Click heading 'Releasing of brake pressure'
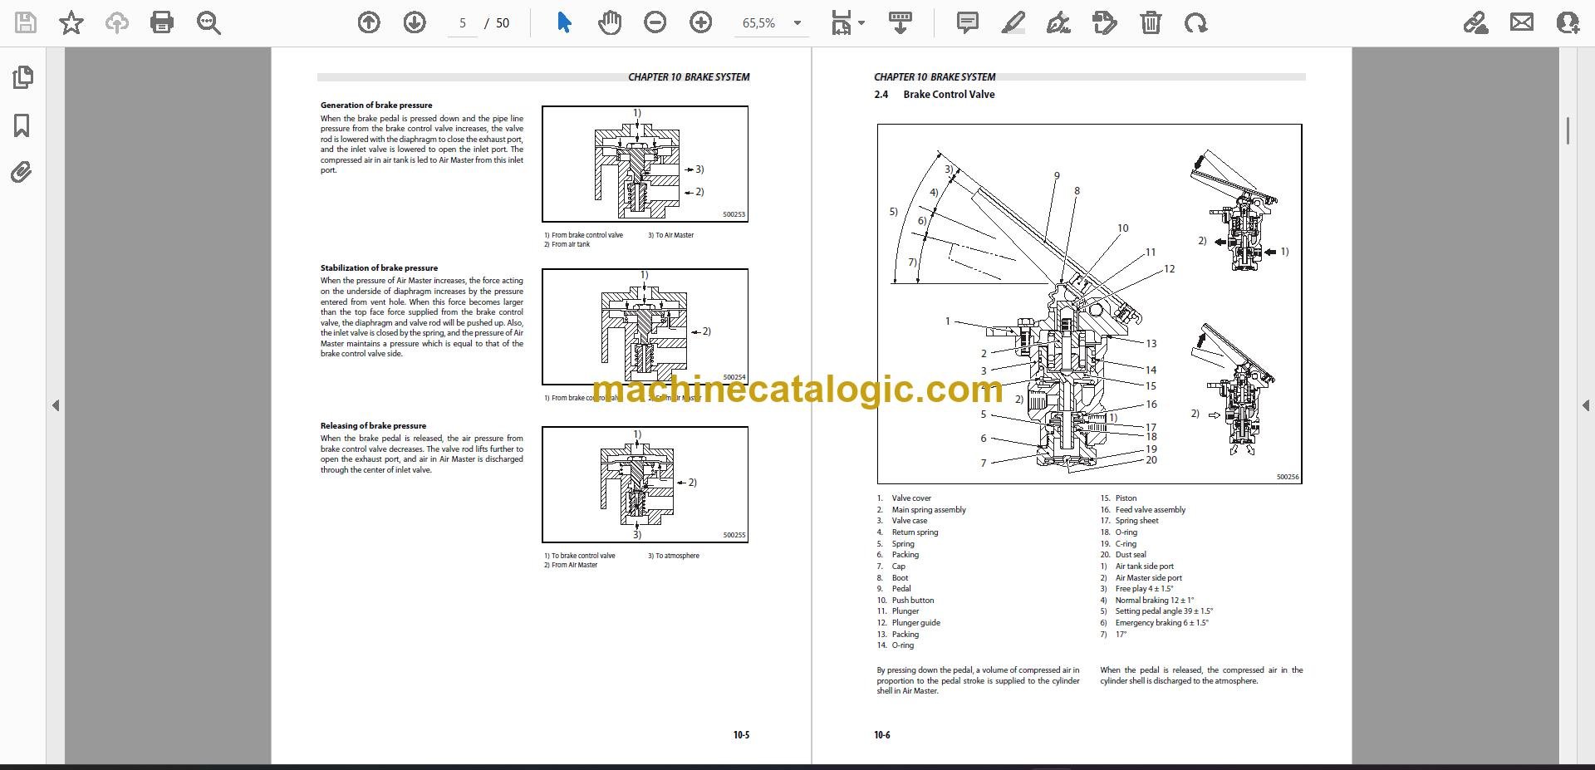The image size is (1595, 770). pyautogui.click(x=373, y=425)
